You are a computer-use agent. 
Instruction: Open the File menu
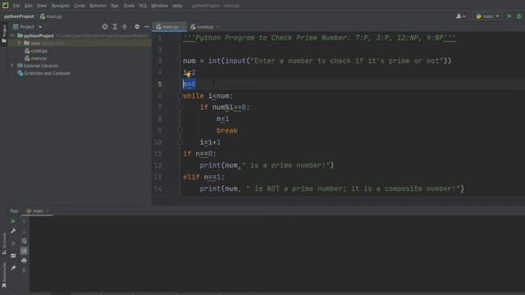pyautogui.click(x=16, y=6)
